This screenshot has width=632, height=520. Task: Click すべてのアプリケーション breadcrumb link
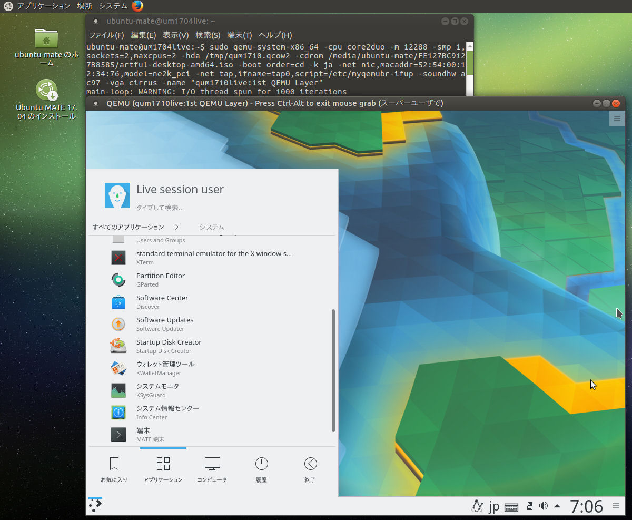click(129, 227)
